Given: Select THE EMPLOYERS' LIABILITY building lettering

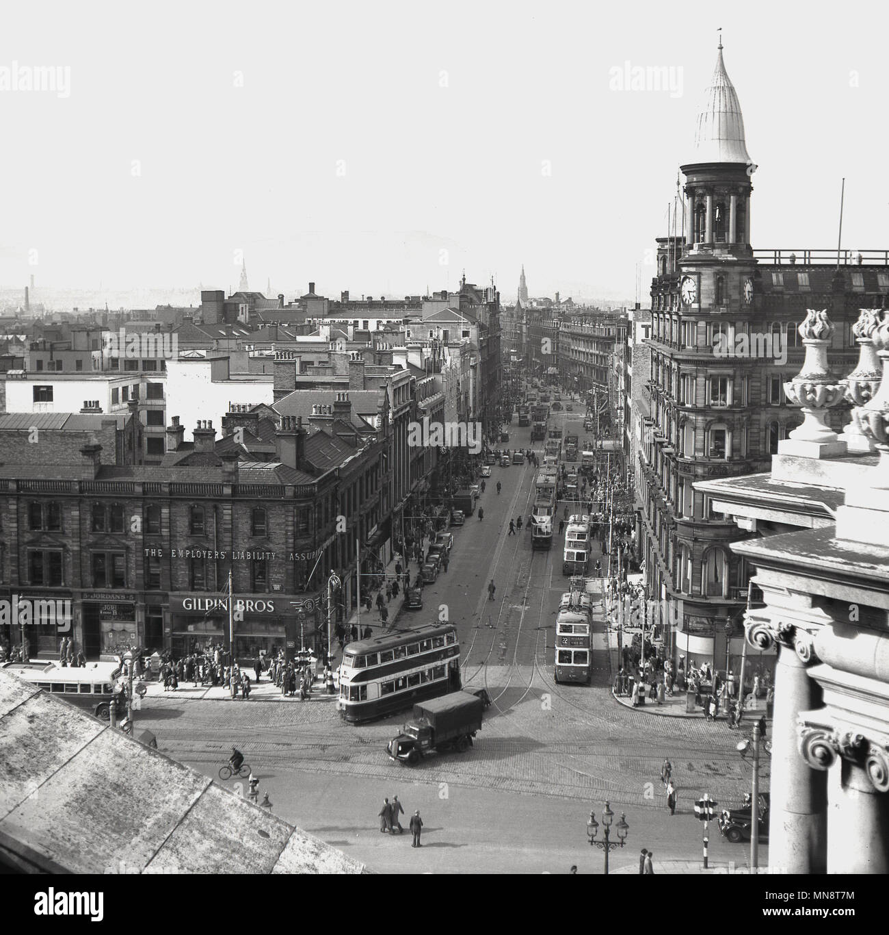Looking at the screenshot, I should [210, 554].
